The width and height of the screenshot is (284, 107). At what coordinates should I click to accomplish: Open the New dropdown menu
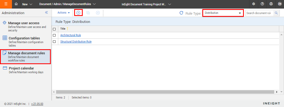pyautogui.click(x=27, y=4)
